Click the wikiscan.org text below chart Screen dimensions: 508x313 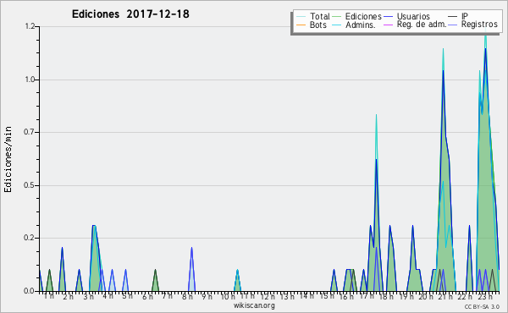[254, 305]
